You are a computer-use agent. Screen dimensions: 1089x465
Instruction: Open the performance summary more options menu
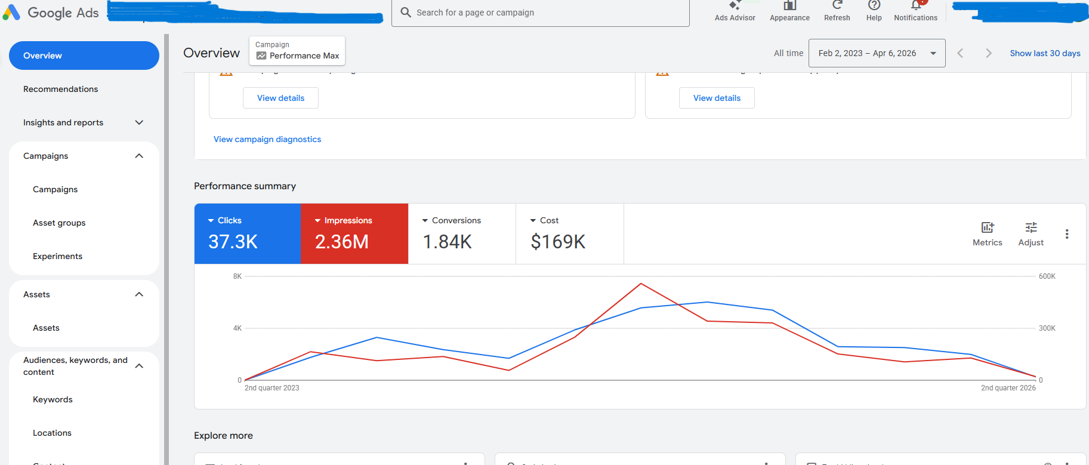pos(1067,234)
